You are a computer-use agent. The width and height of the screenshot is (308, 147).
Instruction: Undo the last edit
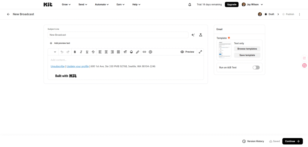62,52
